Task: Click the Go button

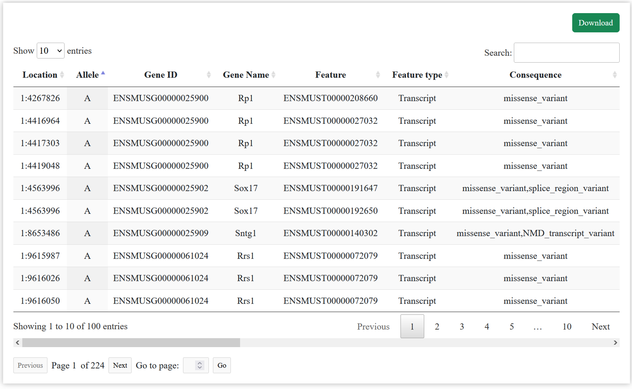Action: (x=222, y=365)
